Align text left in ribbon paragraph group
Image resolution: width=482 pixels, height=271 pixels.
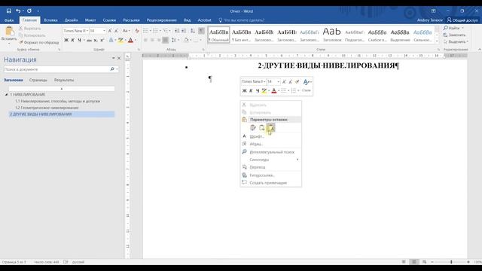coord(145,40)
